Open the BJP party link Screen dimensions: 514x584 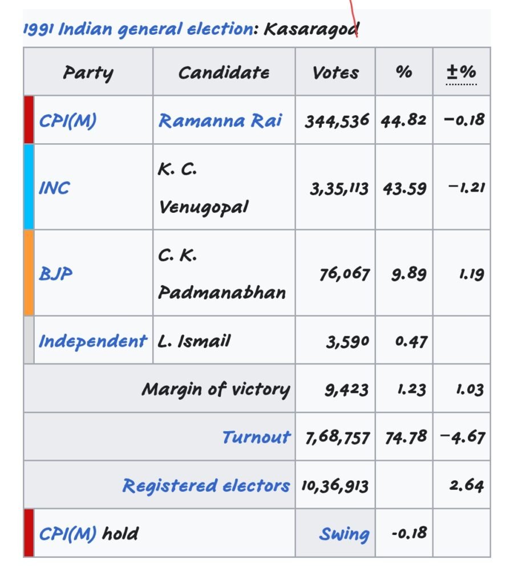(56, 274)
